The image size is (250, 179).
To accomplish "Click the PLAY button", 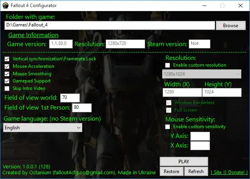I will pyautogui.click(x=184, y=162).
